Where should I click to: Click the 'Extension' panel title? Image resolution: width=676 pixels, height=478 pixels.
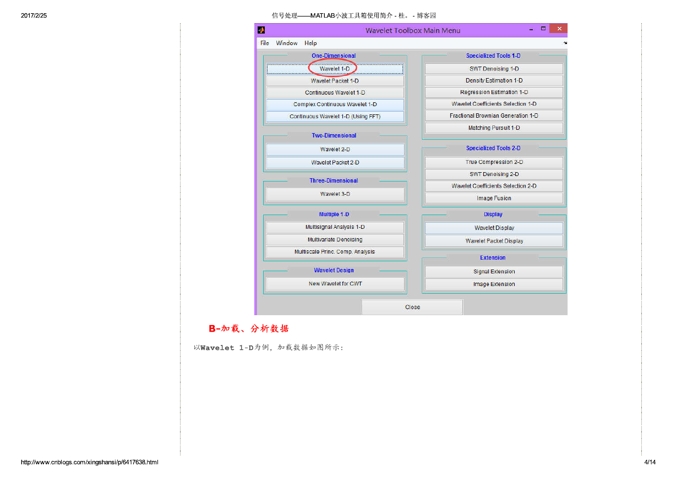[x=493, y=257]
